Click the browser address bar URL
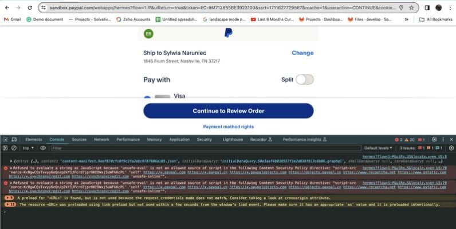Viewport: 456px width, 229px height. point(222,8)
